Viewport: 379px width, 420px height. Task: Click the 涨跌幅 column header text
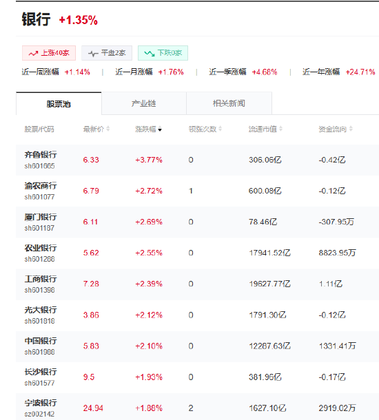[x=145, y=129]
